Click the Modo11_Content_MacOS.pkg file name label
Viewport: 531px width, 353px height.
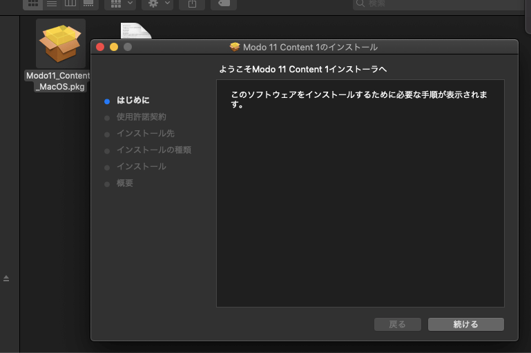coord(58,81)
